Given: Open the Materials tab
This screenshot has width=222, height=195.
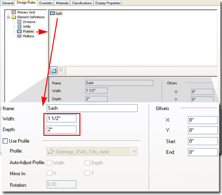Looking at the screenshot, I should pos(62,3).
